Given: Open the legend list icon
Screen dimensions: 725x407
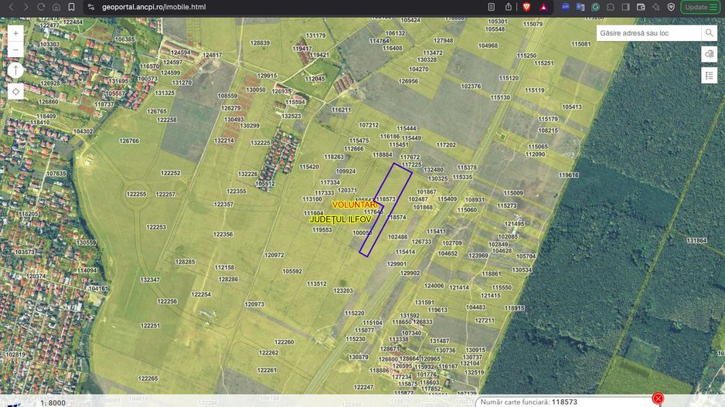Looking at the screenshot, I should pos(709,76).
